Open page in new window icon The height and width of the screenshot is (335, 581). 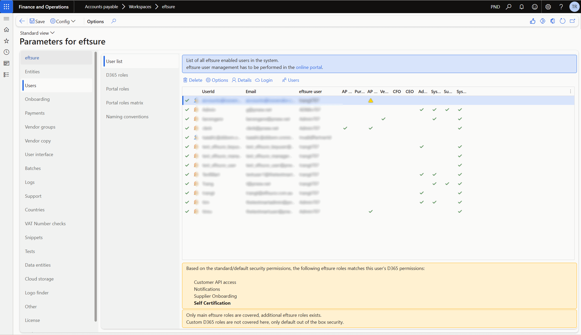click(x=573, y=21)
